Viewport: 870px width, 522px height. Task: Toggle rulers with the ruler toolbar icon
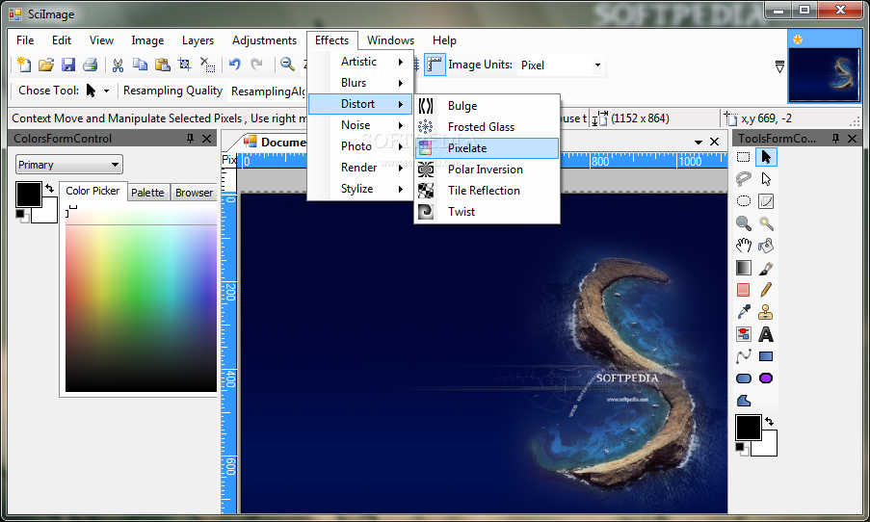tap(435, 65)
